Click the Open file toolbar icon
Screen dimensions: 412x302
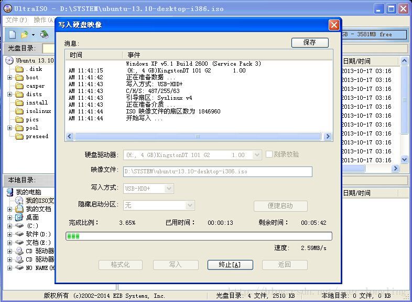pyautogui.click(x=25, y=35)
